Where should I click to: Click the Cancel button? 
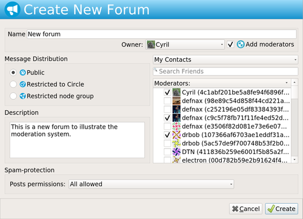(245, 209)
